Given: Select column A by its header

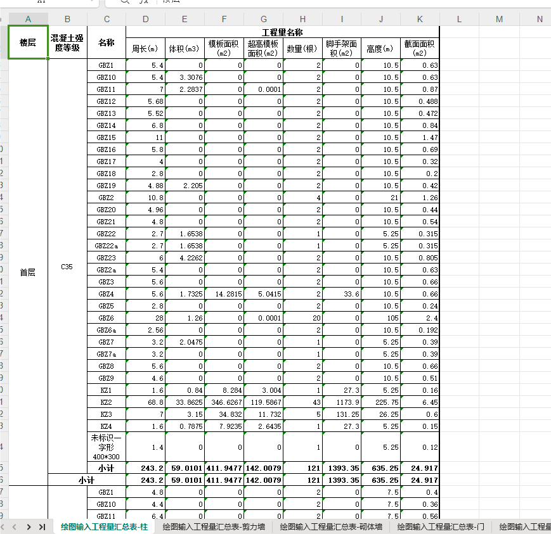Looking at the screenshot, I should point(28,19).
